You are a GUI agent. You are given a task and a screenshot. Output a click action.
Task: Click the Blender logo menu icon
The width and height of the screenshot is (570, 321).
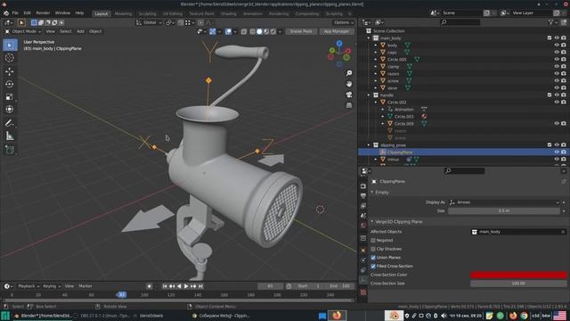(x=6, y=12)
